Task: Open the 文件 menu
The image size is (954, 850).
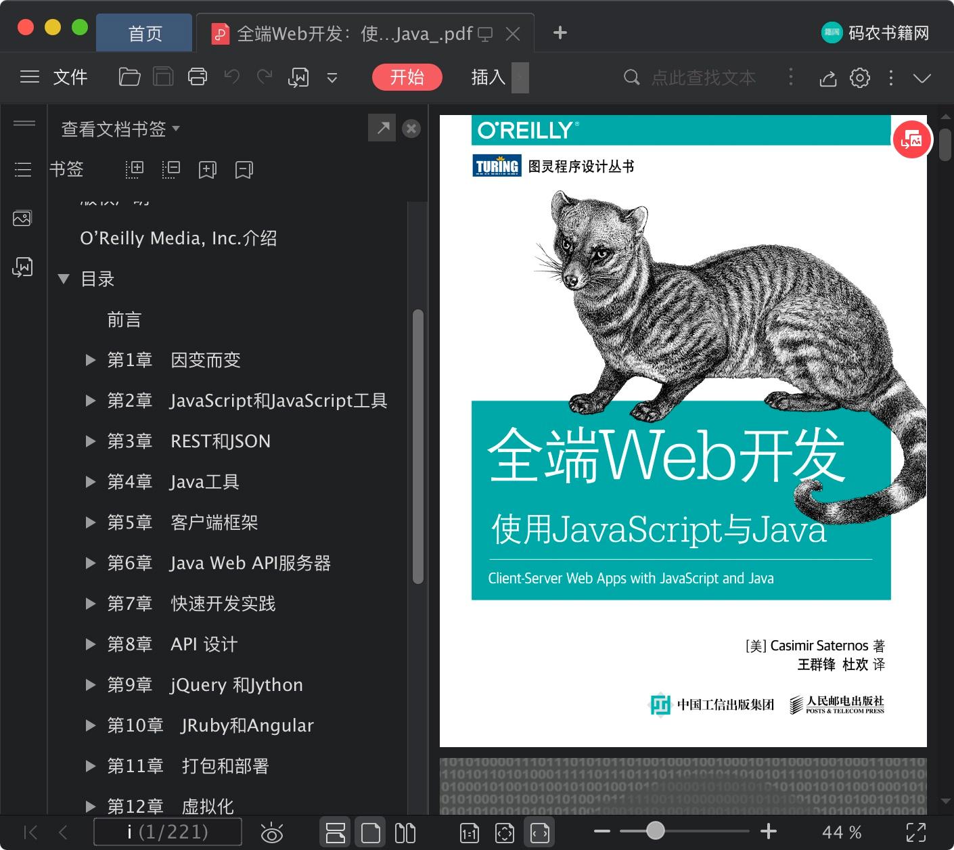Action: pyautogui.click(x=70, y=77)
